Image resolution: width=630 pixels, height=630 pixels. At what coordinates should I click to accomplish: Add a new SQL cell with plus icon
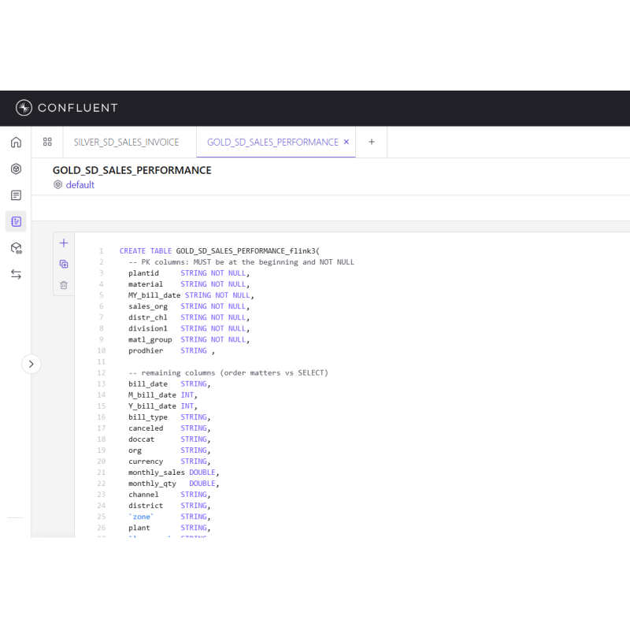pos(64,243)
